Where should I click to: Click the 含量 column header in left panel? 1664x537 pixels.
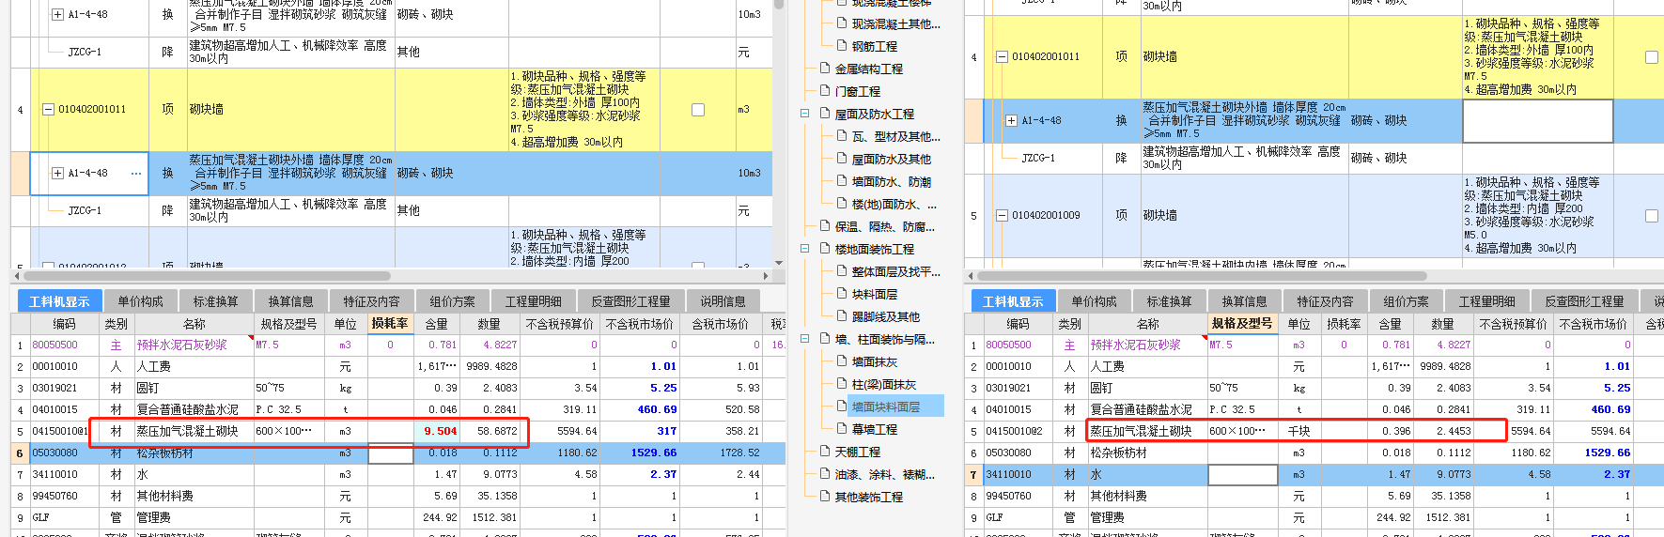pyautogui.click(x=437, y=324)
